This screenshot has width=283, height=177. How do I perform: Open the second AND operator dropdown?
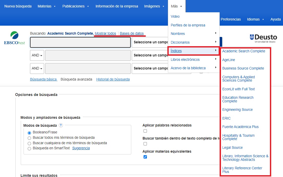pos(37,68)
